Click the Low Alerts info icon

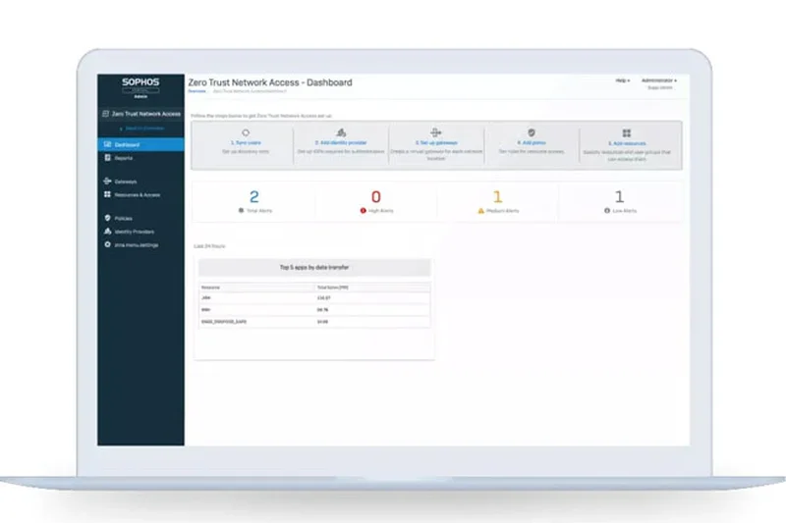(607, 211)
